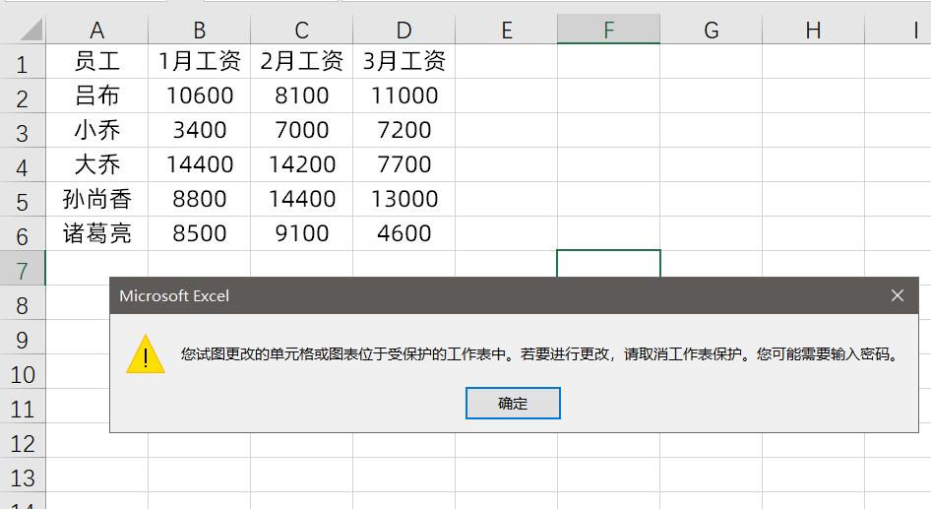Click the 员工 header cell
Screen dimensions: 931x509
pos(97,61)
